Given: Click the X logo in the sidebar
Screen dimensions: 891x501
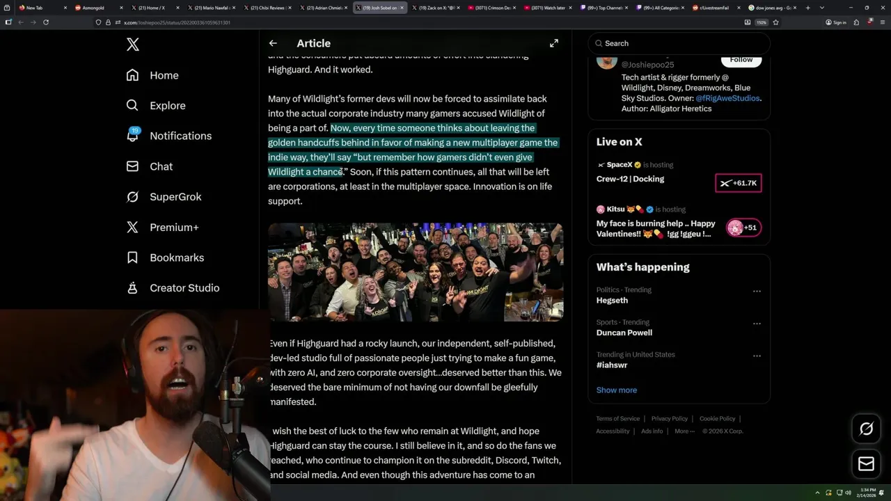Looking at the screenshot, I should tap(133, 45).
